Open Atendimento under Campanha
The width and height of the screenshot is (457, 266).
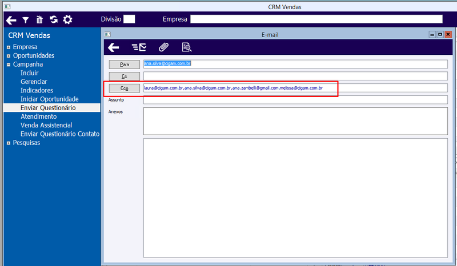[38, 116]
